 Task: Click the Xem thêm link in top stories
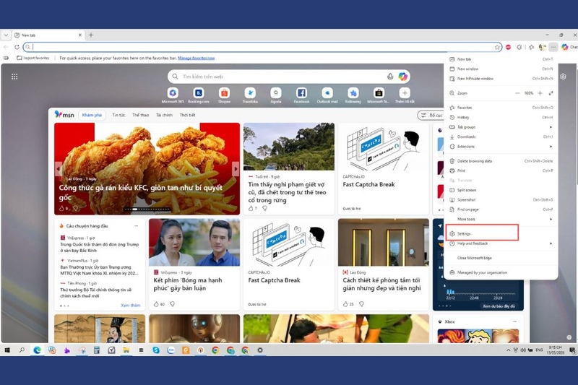pos(131,306)
